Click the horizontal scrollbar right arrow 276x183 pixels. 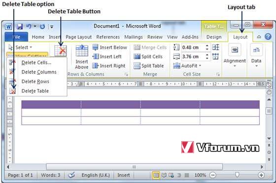pos(262,167)
